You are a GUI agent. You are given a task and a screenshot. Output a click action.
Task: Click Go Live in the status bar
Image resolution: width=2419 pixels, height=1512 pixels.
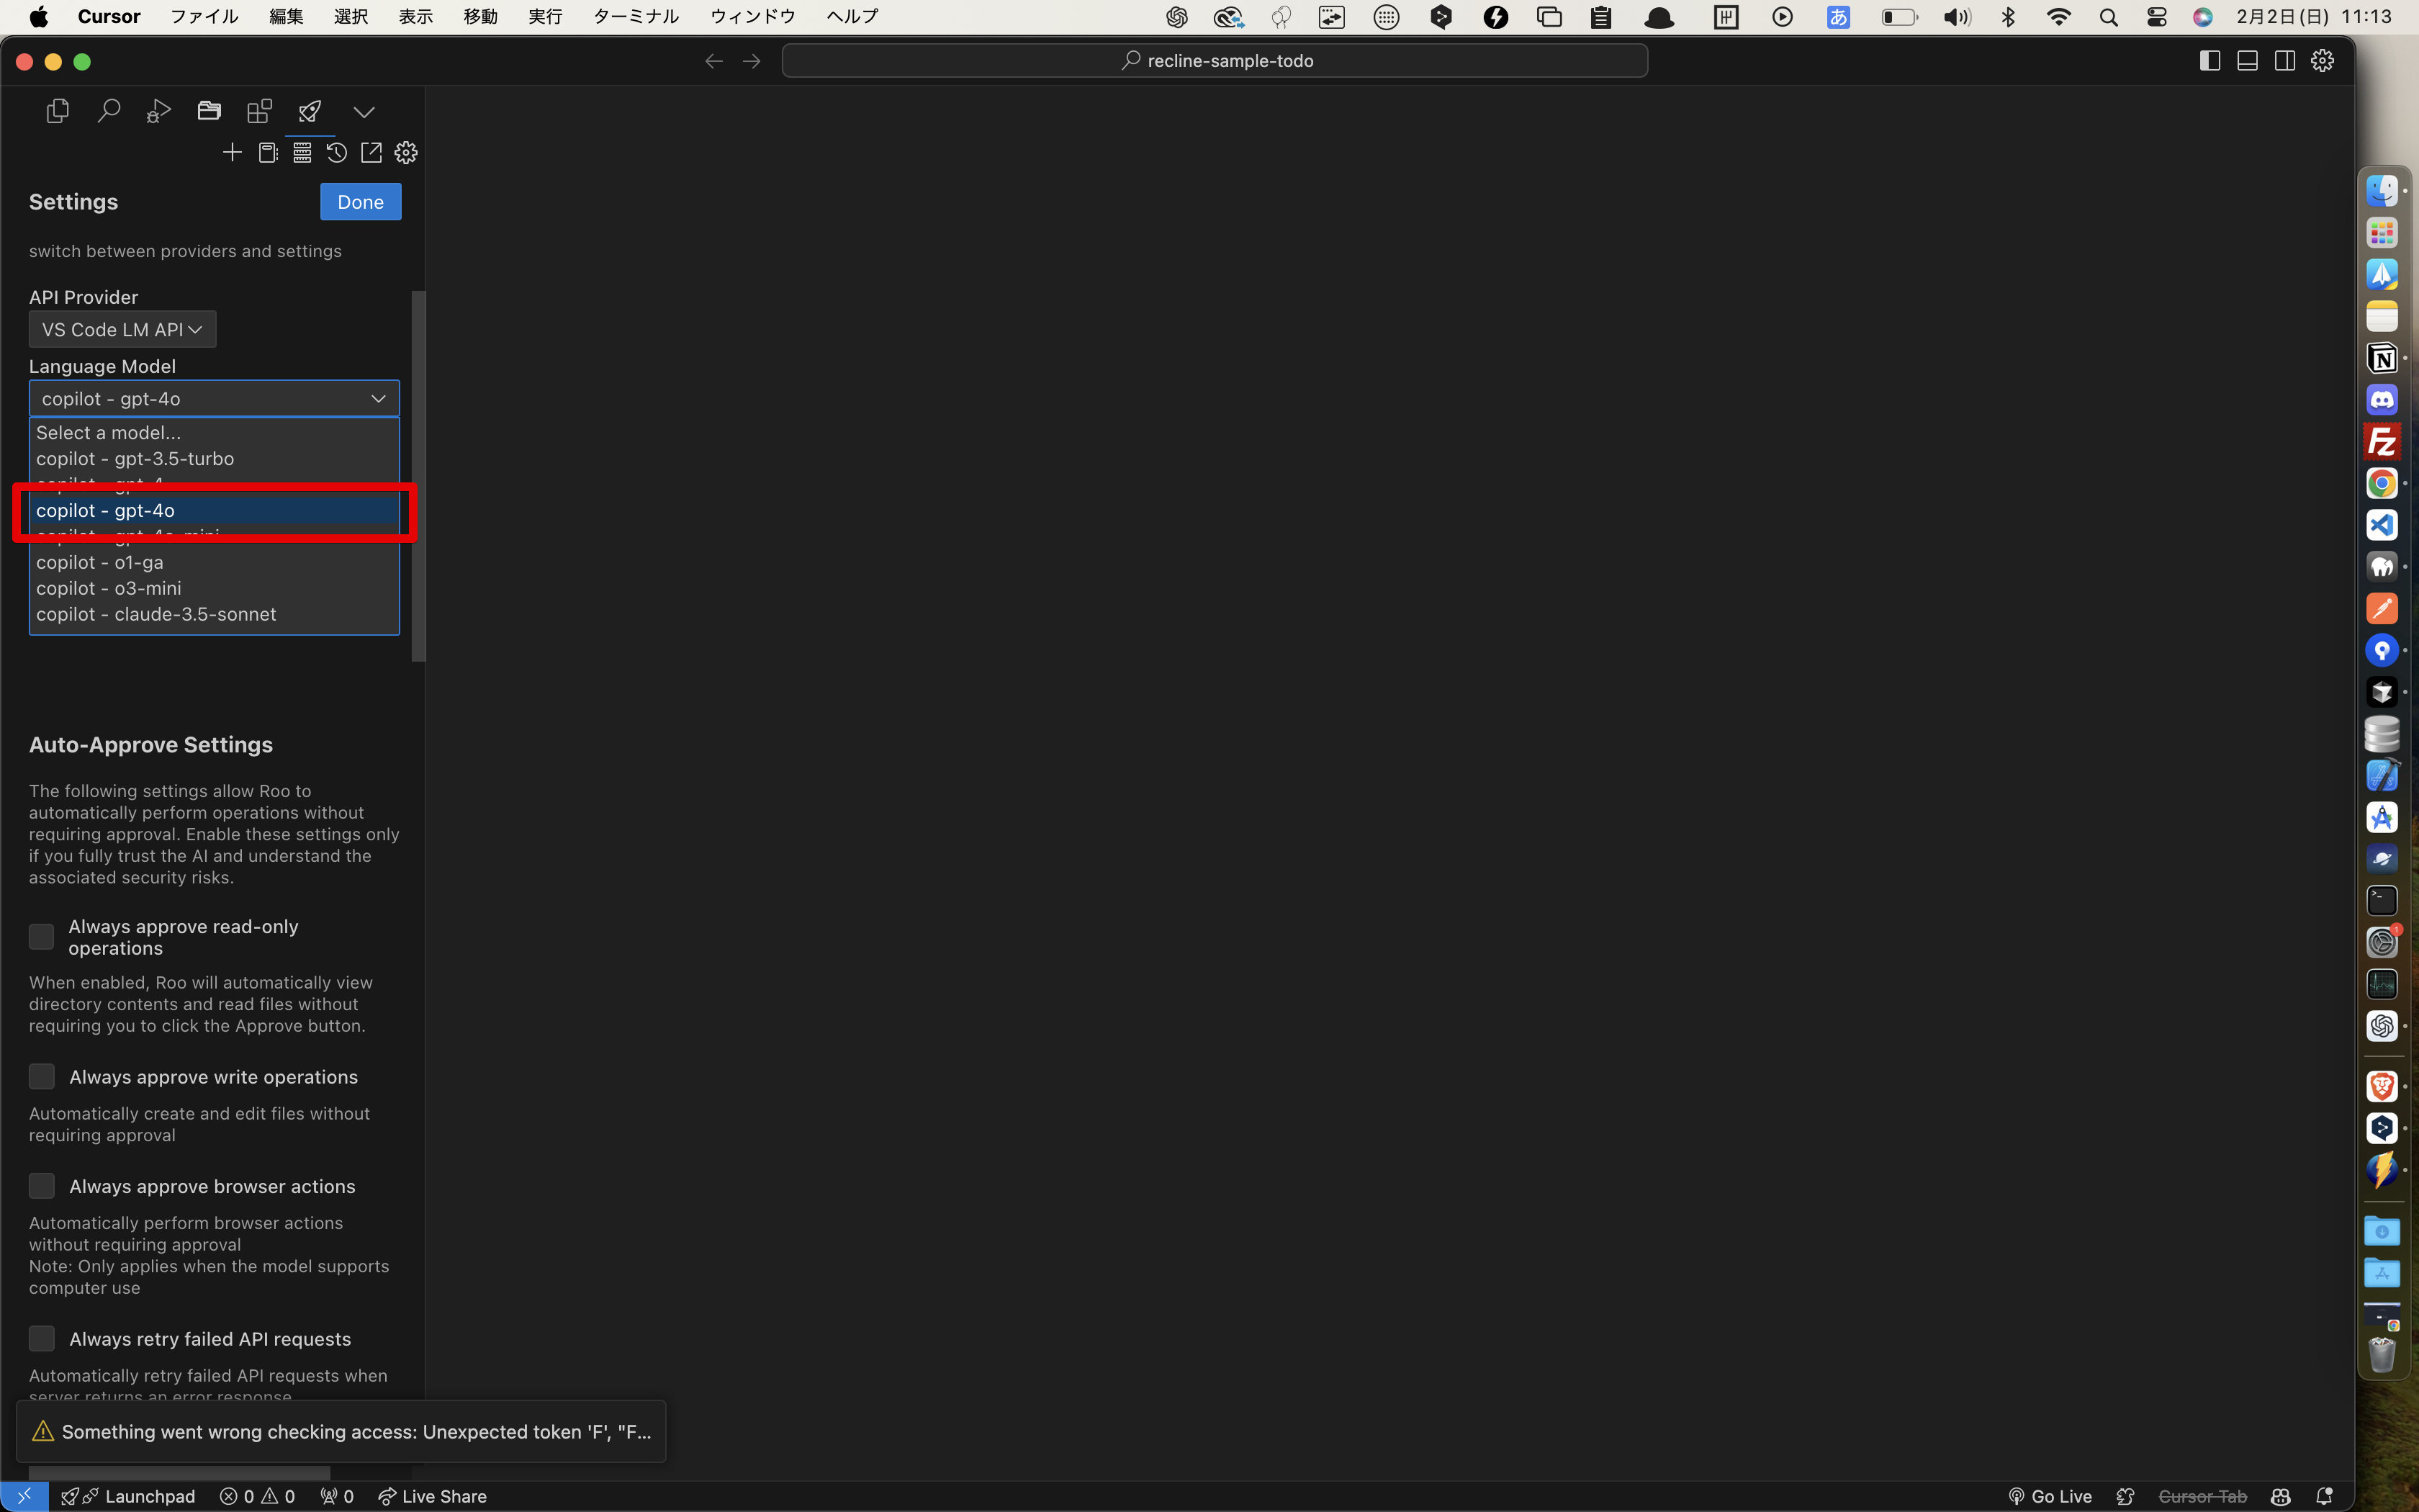[2050, 1496]
